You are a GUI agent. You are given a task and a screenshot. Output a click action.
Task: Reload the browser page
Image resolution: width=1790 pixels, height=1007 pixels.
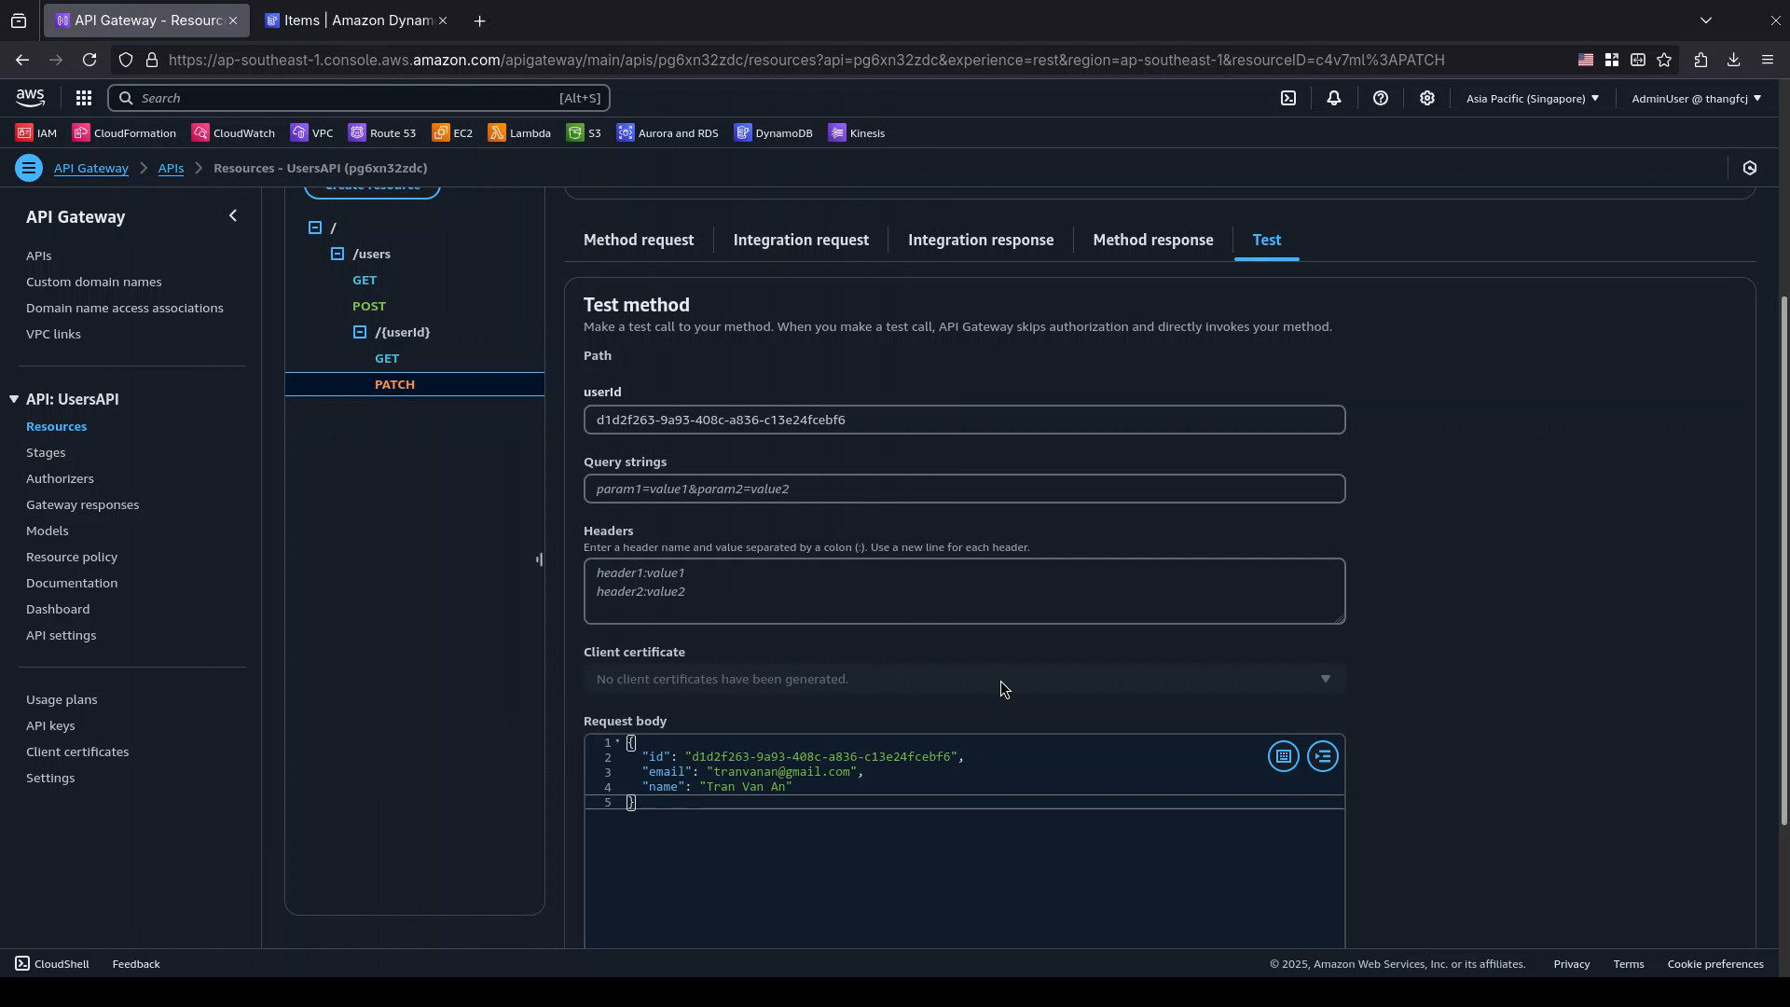pyautogui.click(x=89, y=60)
